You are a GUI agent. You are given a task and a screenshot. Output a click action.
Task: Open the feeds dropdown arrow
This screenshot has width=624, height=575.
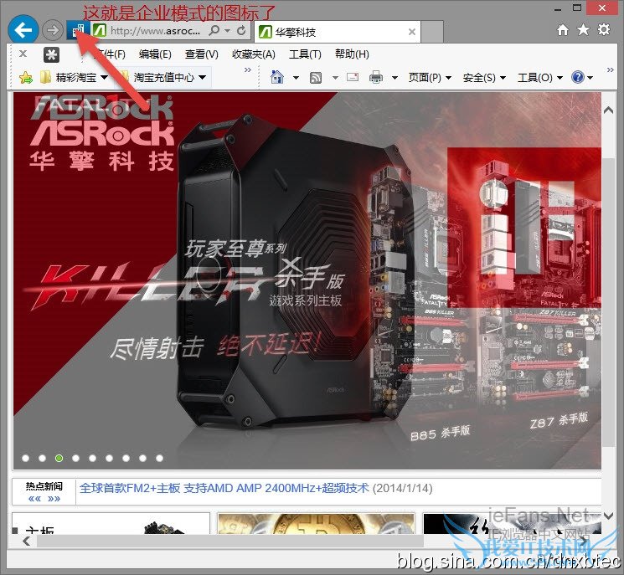[335, 78]
